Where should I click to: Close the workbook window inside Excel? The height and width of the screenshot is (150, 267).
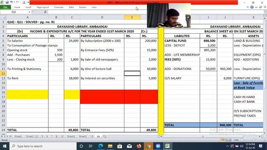click(265, 7)
